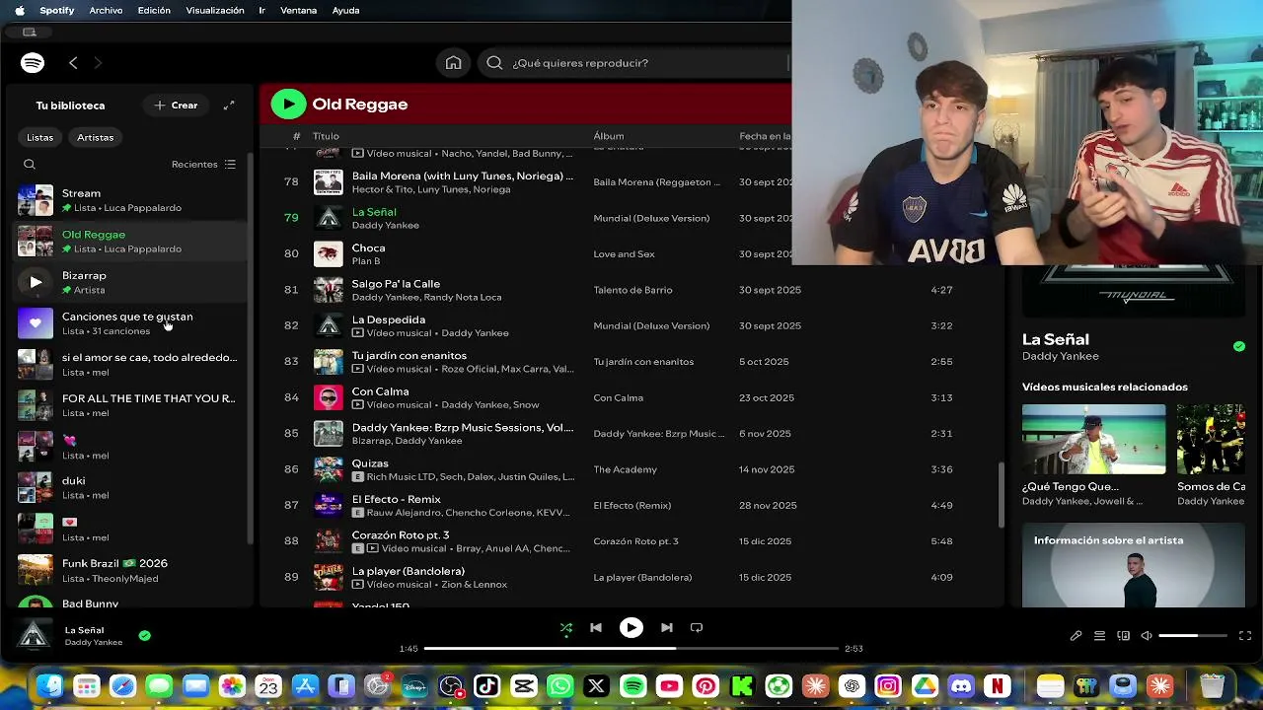Click the ¿Qué quieres reproducir? search field

(x=634, y=63)
